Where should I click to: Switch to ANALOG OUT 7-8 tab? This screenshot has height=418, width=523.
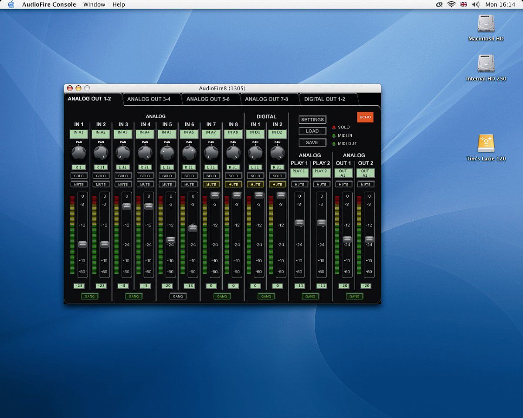pos(266,99)
